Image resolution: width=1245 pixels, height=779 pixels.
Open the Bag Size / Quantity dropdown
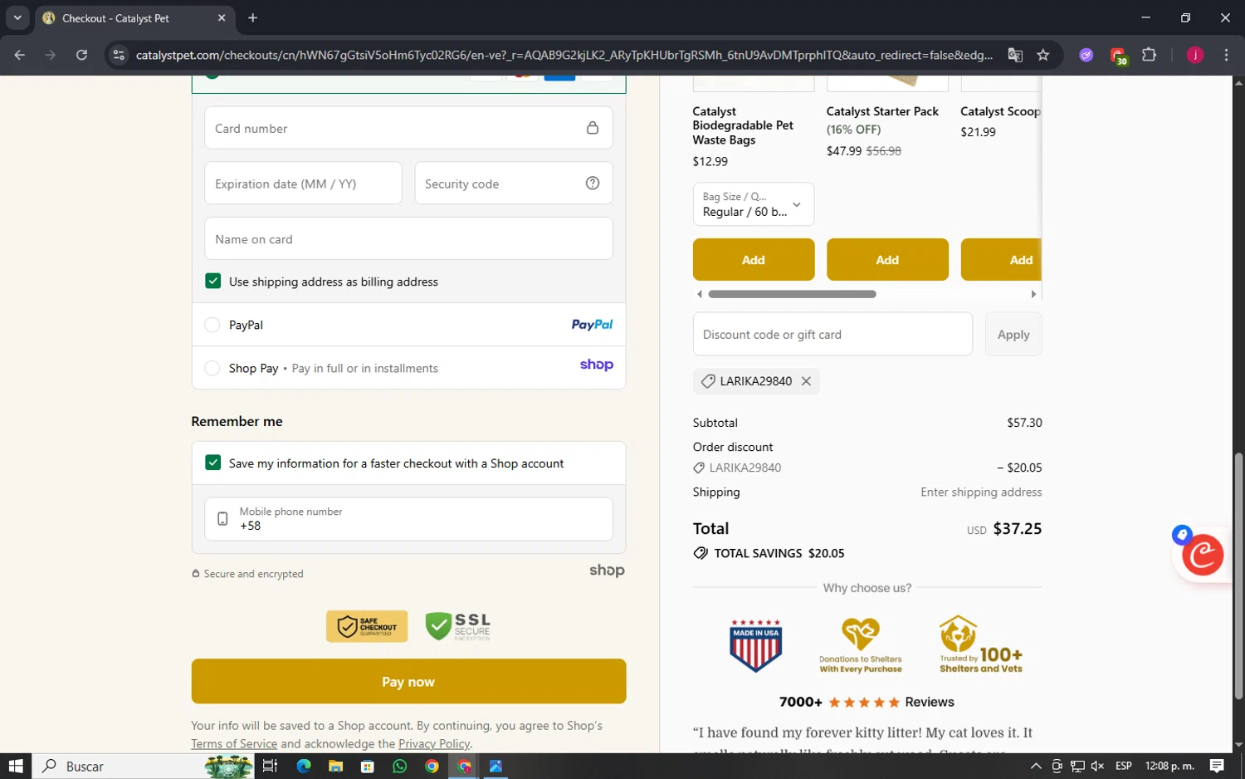[753, 204]
